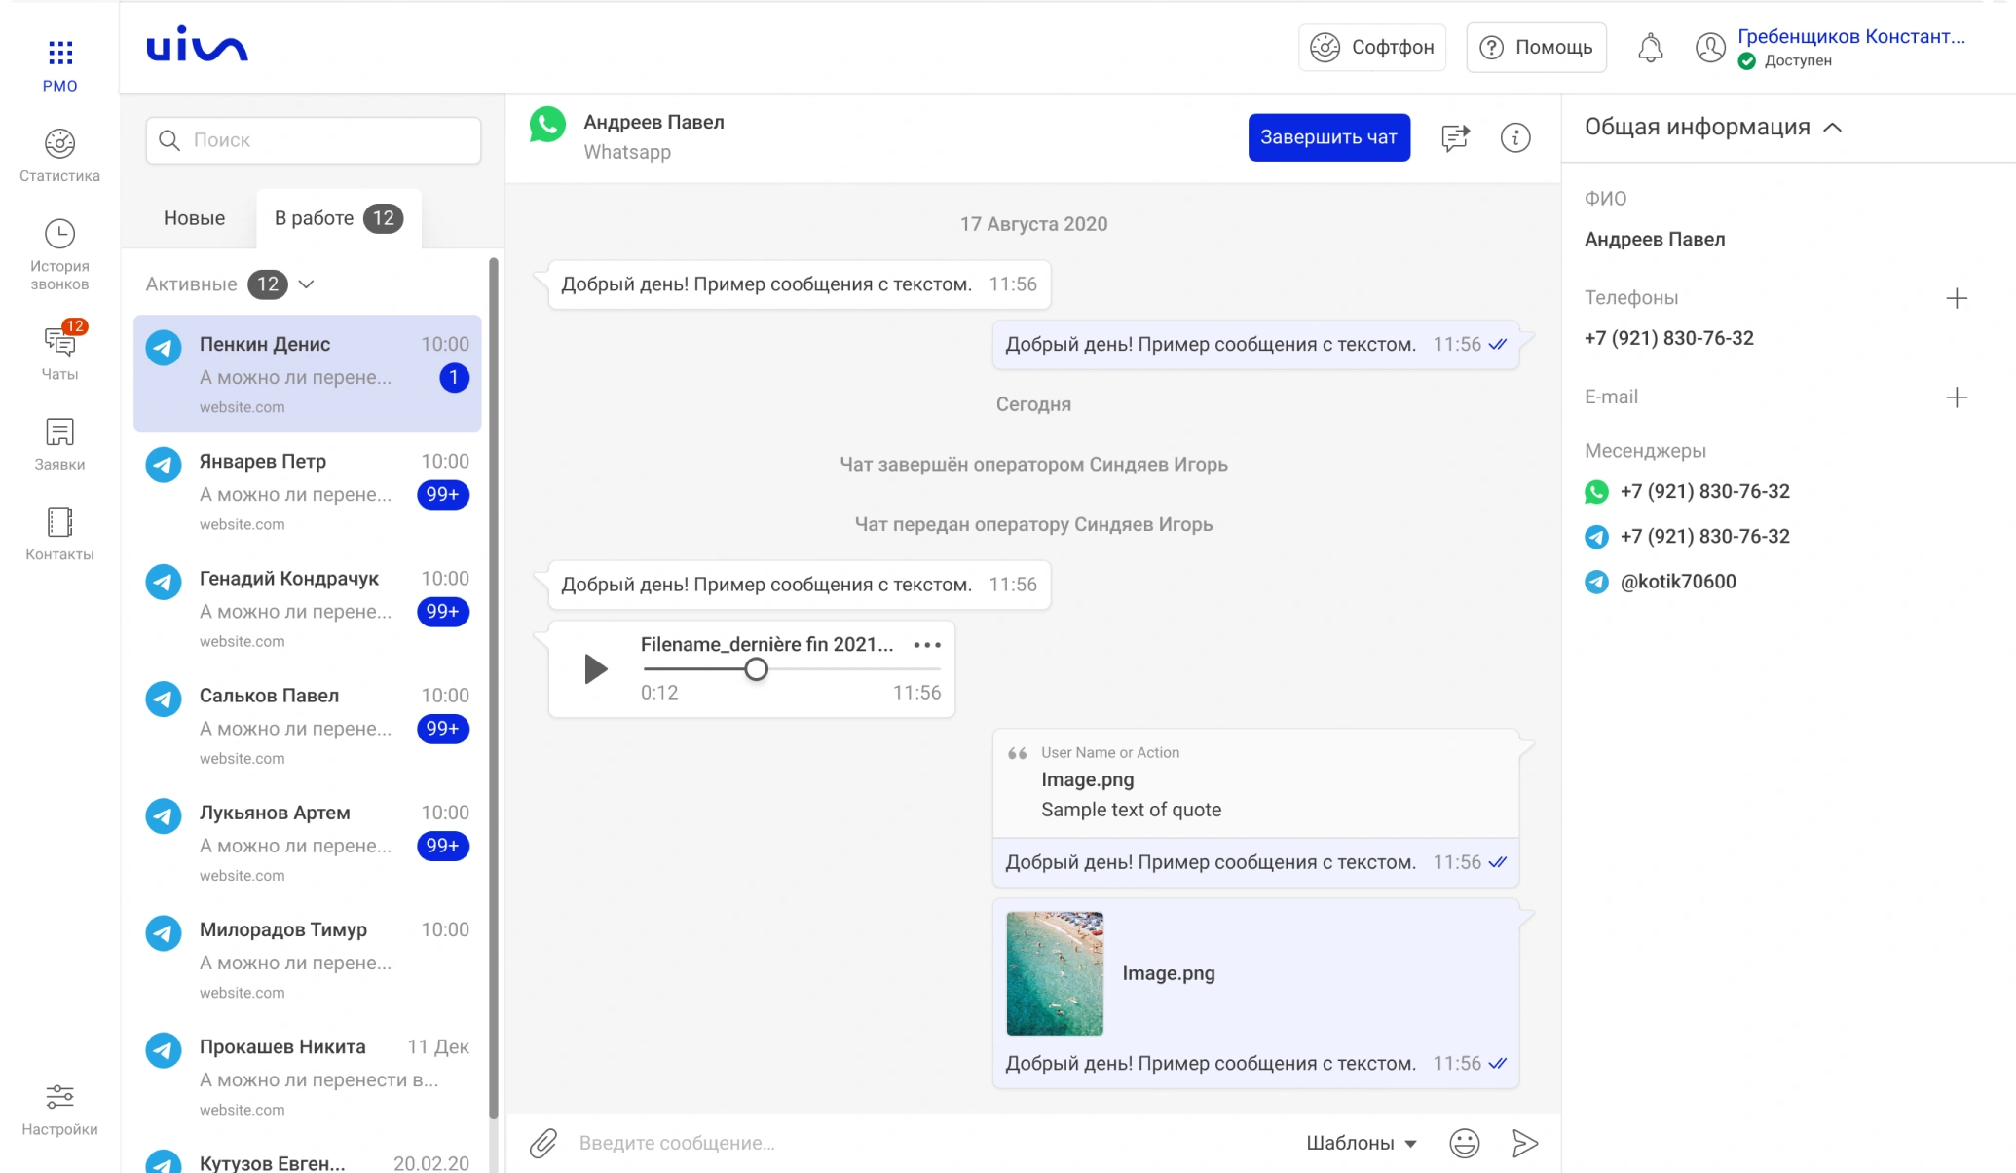Click the Завершить чат button
Screen dimensions: 2016x1173
(1328, 137)
